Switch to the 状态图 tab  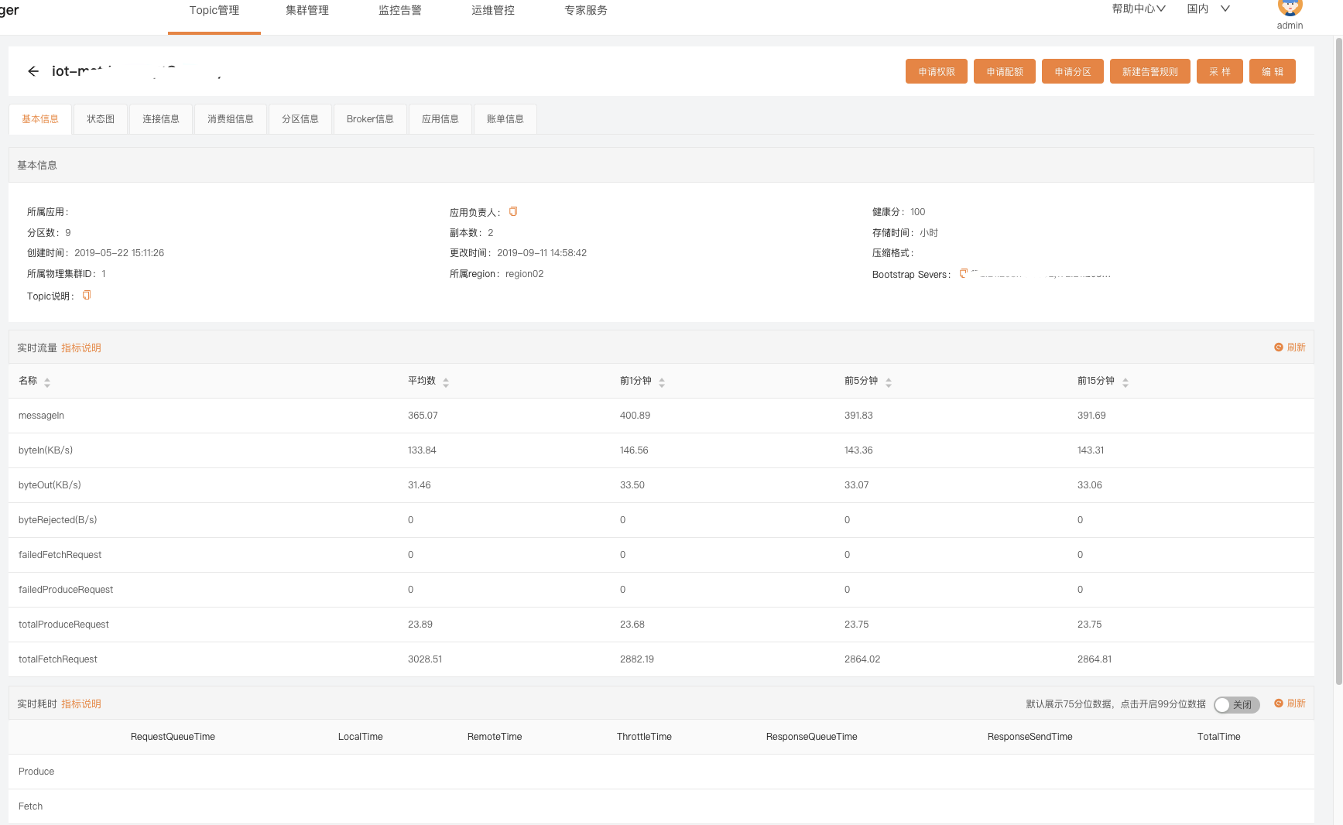[x=101, y=119]
